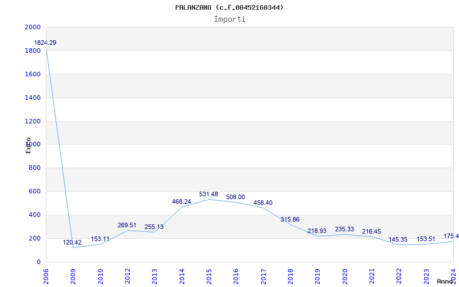The width and height of the screenshot is (459, 287).
Task: Select data label 458.40
Action: pos(263,203)
